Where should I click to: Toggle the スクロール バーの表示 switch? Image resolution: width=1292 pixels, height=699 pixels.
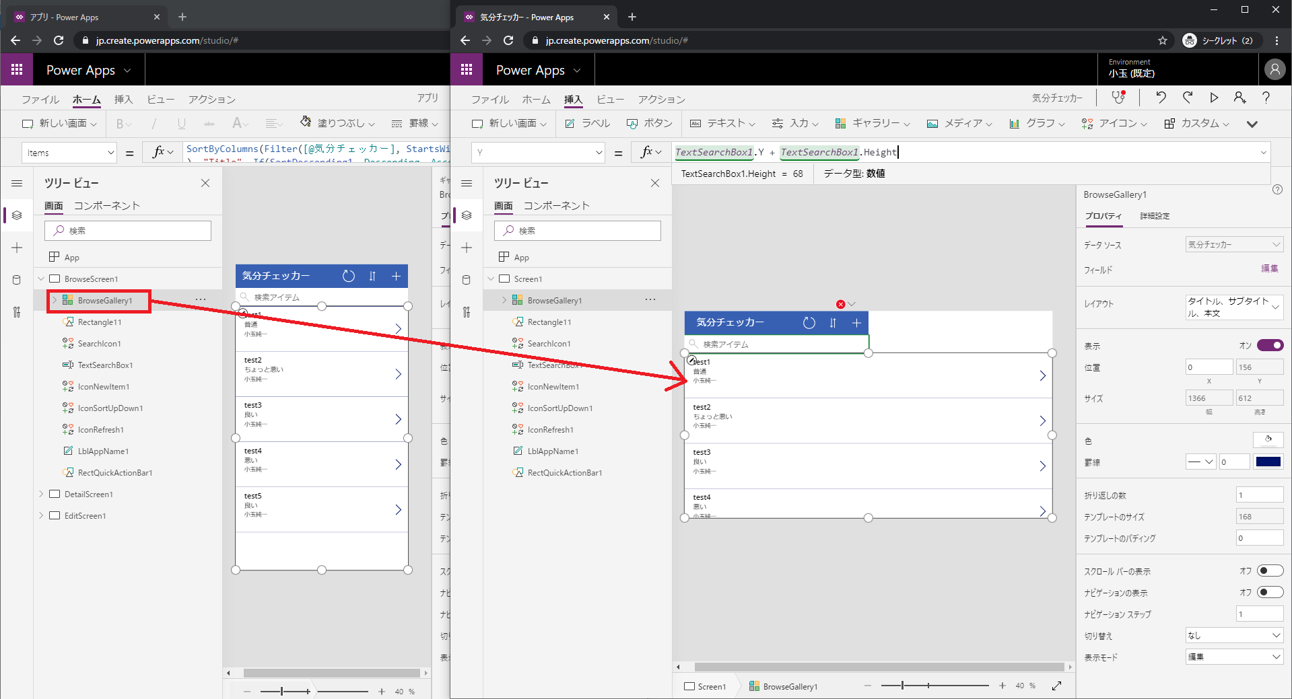[1270, 571]
